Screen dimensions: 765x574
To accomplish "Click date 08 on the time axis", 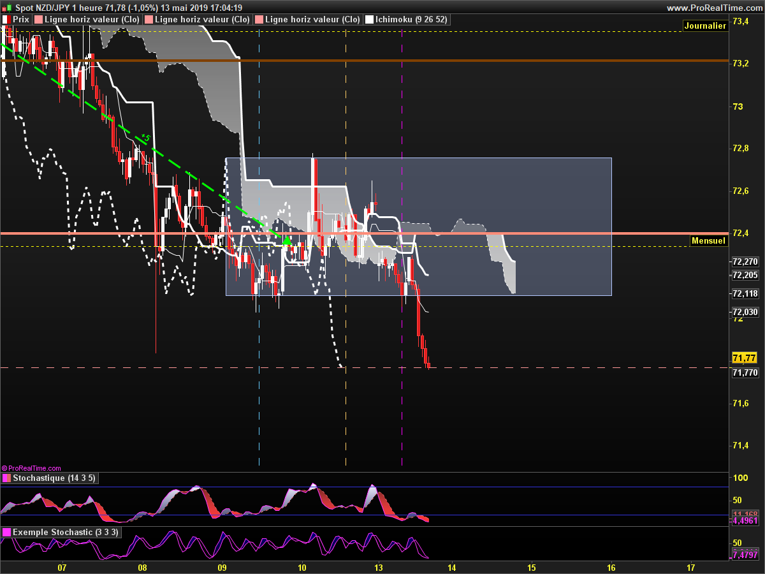I will pyautogui.click(x=142, y=566).
